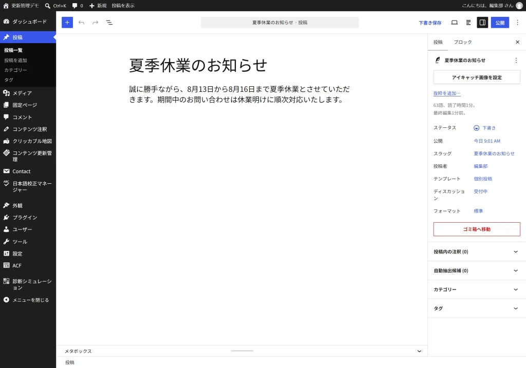526x368 pixels.
Task: Click 投稿を表示 in the admin bar
Action: coord(123,6)
